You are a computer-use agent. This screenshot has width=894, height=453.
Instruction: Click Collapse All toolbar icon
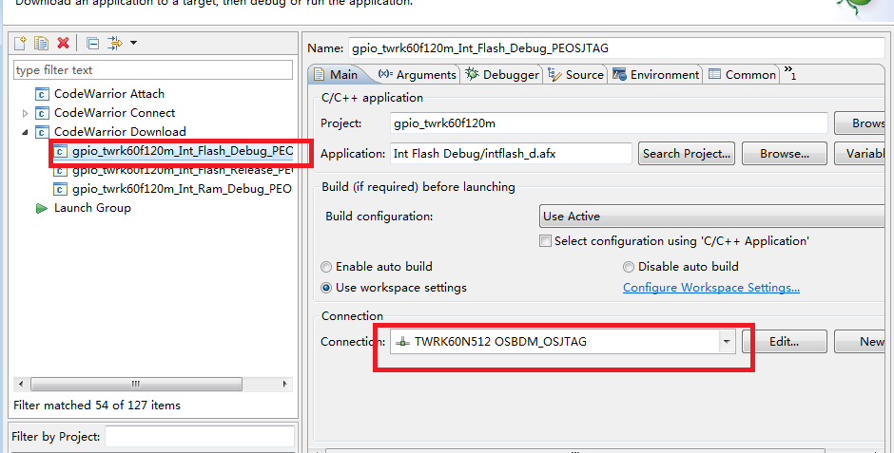coord(92,44)
